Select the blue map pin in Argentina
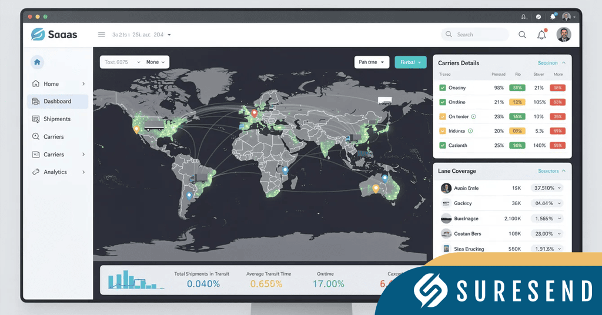 (x=189, y=196)
